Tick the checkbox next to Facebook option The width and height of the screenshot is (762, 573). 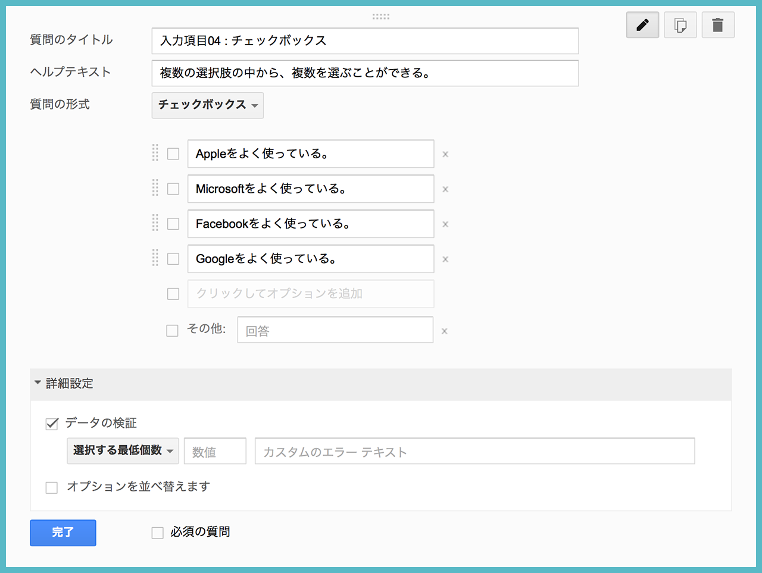173,224
